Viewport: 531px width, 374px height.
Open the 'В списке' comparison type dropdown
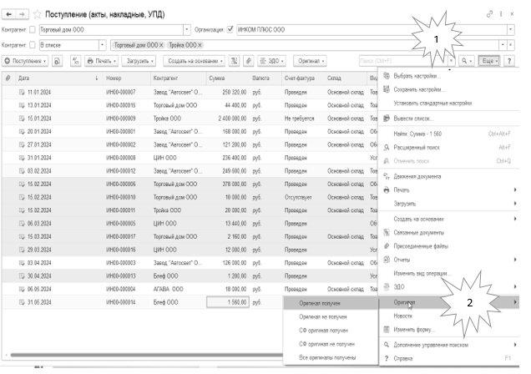[x=102, y=45]
